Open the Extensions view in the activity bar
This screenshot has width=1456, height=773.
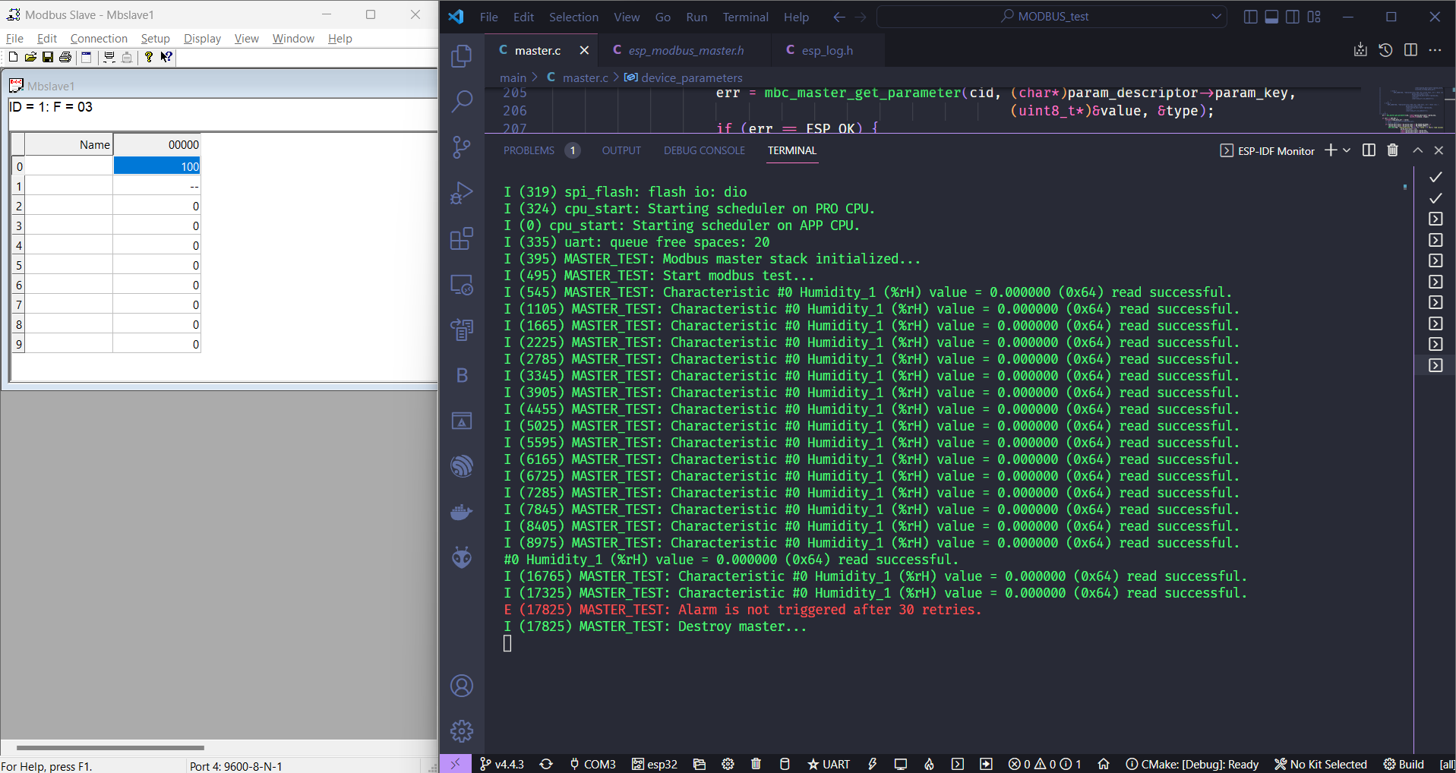461,238
